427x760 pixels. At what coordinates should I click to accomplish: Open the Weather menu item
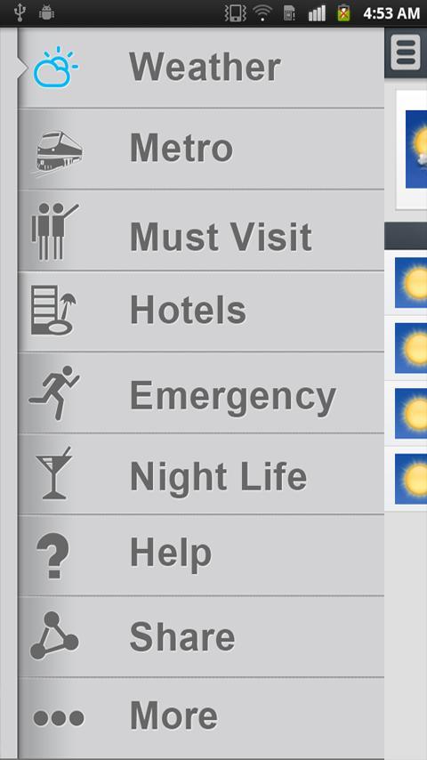click(201, 68)
